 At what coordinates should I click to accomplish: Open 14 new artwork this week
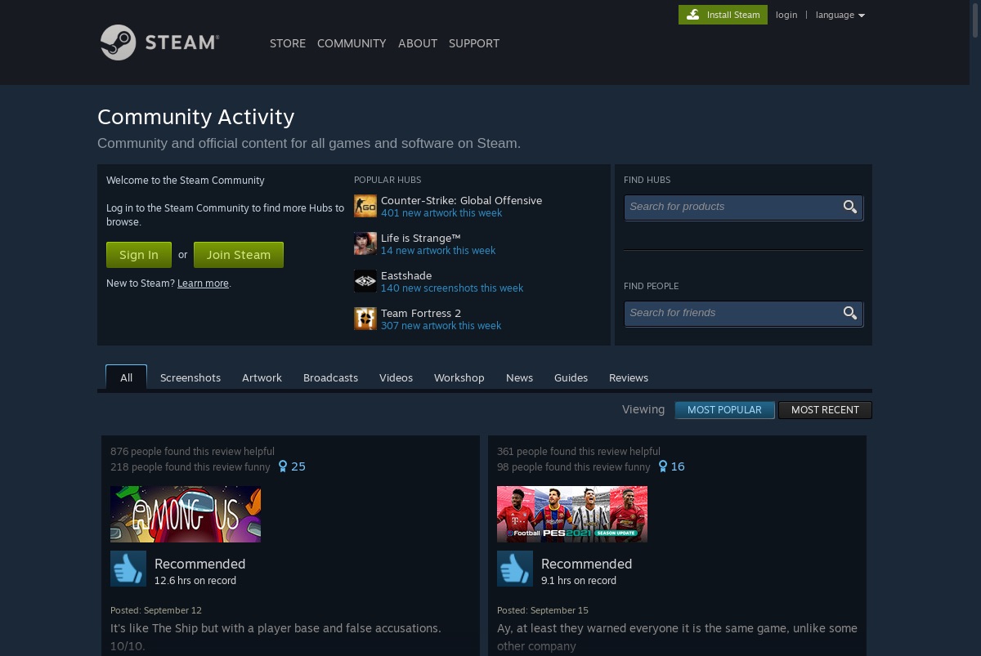pyautogui.click(x=438, y=251)
